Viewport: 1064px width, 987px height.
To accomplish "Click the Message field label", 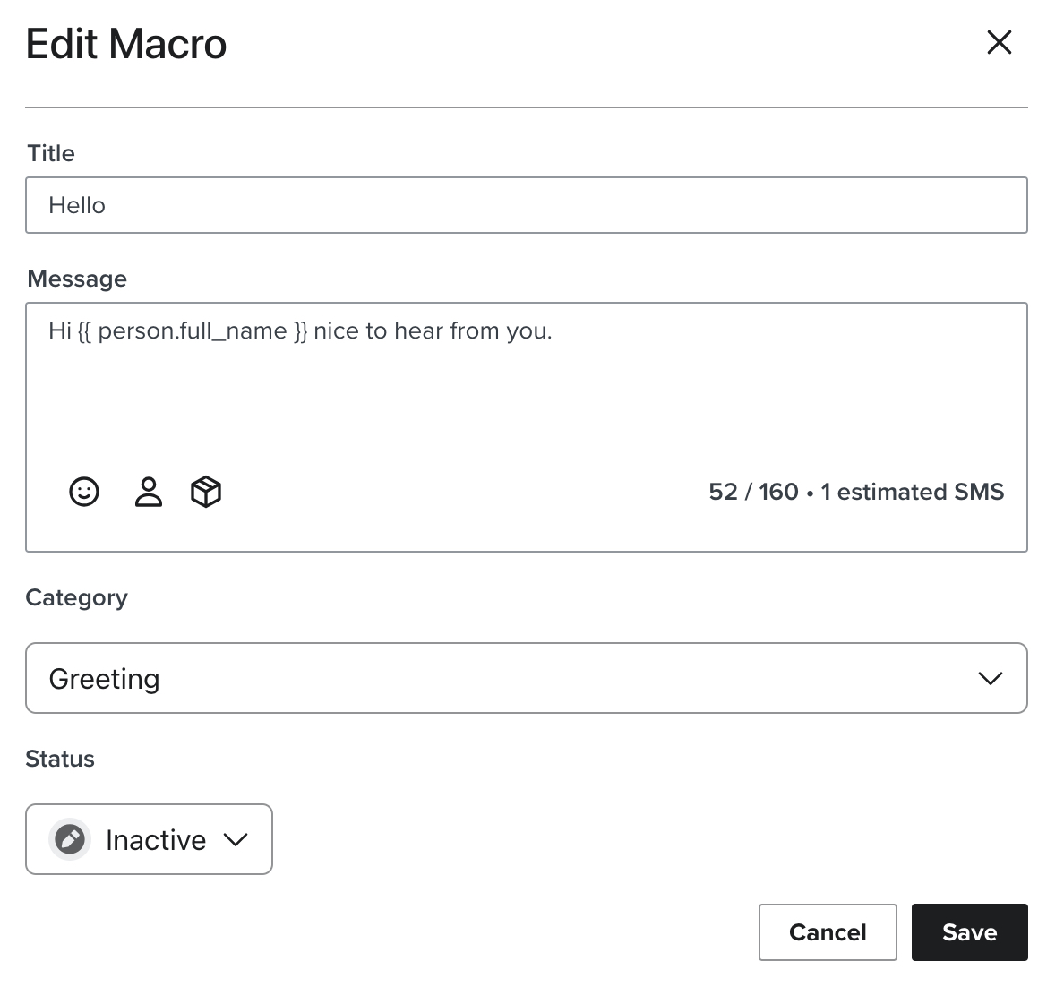I will coord(77,279).
